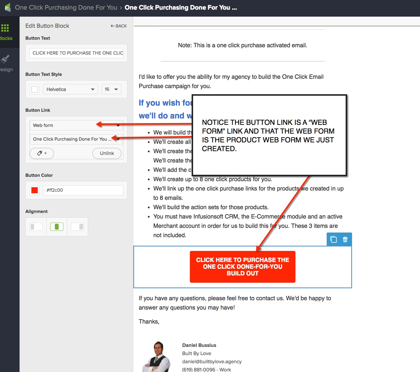Edit the #ff2c00 hex value field

[83, 190]
